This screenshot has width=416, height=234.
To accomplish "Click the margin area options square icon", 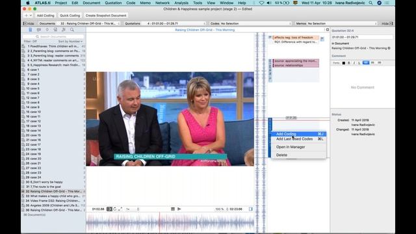I will click(328, 30).
